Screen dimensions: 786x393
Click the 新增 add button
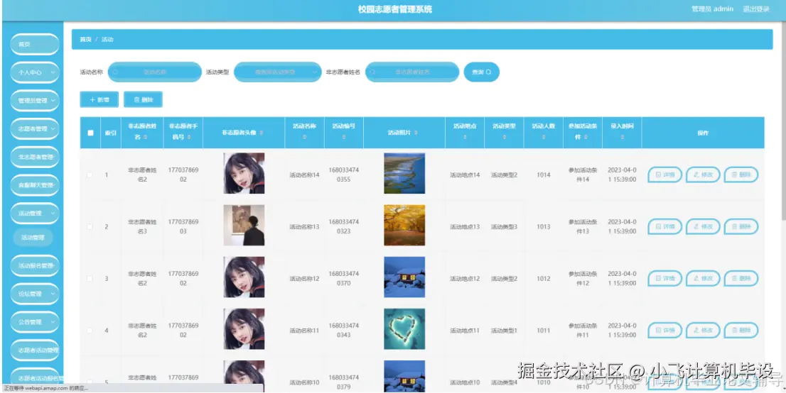pos(99,99)
